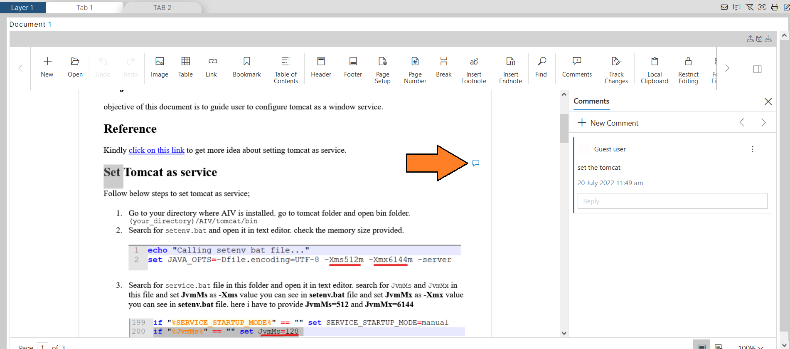Insert a Page Number

point(415,70)
